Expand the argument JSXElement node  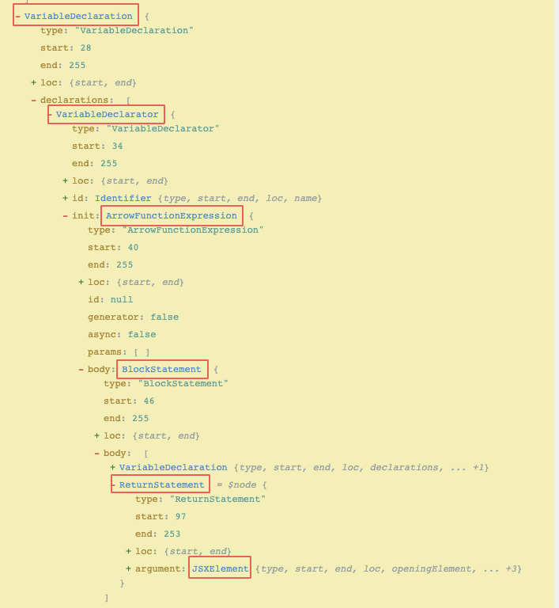click(129, 568)
